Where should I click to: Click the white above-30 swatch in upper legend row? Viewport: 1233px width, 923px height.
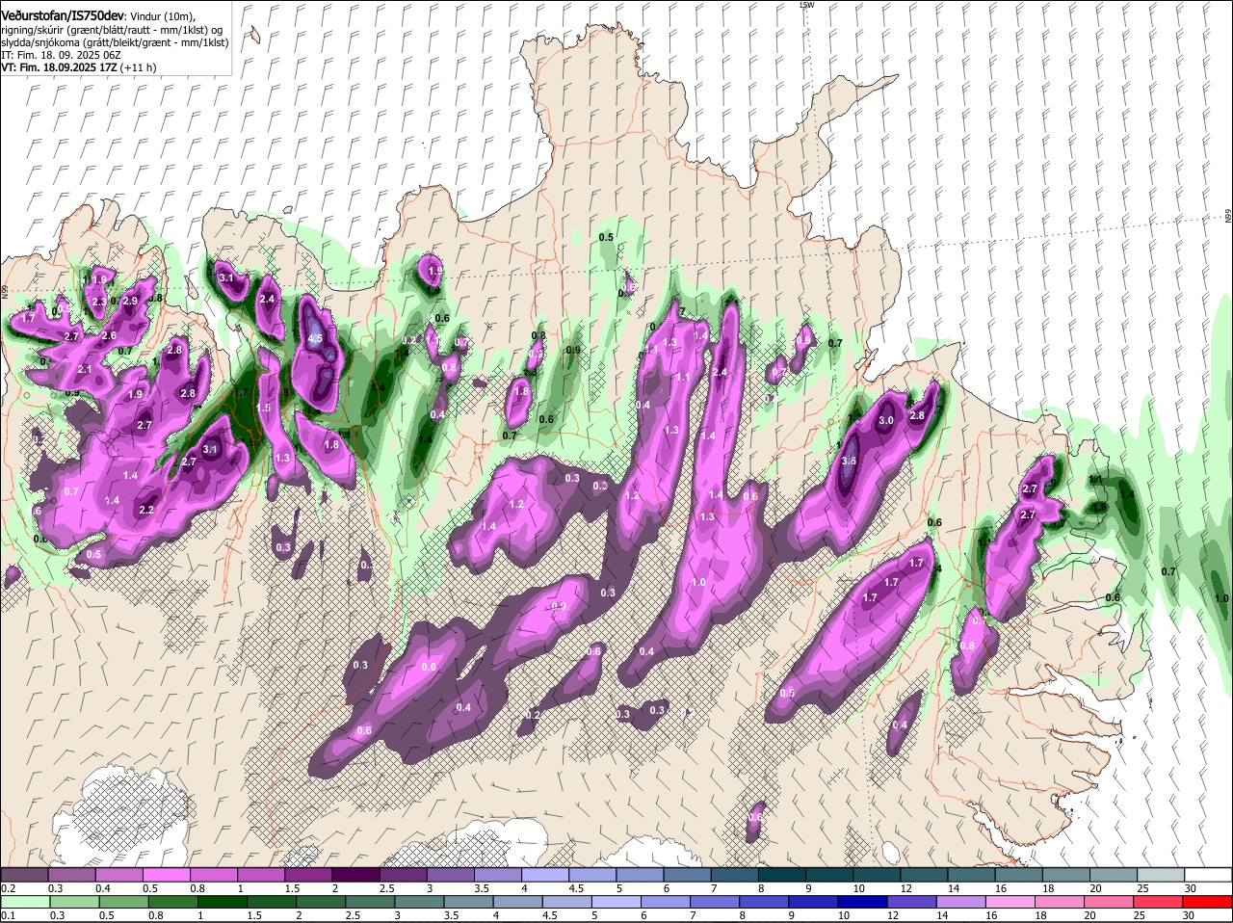click(x=1208, y=875)
